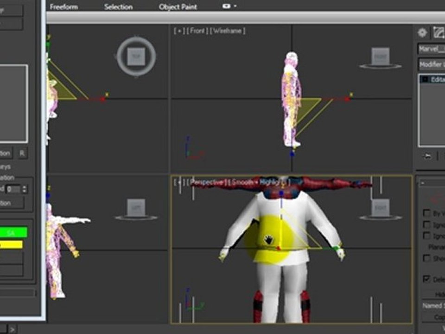The image size is (445, 334).
Task: Click the Hide button in right panel
Action: (433, 295)
